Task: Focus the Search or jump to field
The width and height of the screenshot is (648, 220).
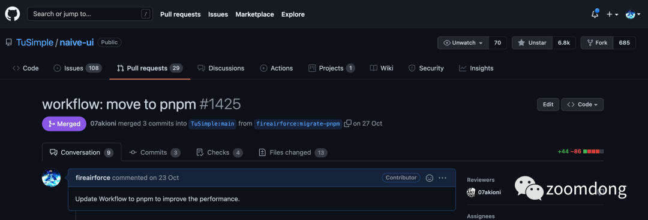Action: coord(89,14)
